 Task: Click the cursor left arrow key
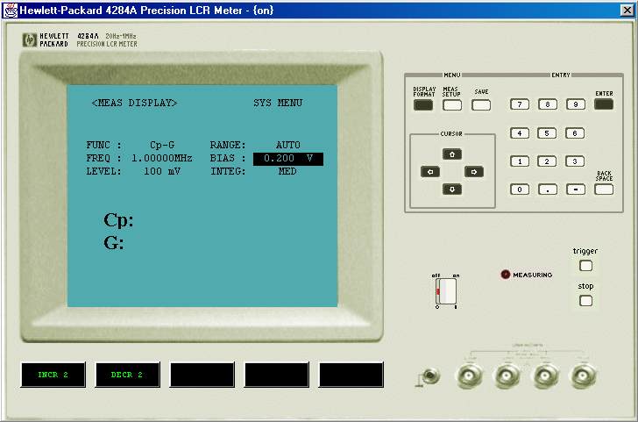click(x=430, y=171)
